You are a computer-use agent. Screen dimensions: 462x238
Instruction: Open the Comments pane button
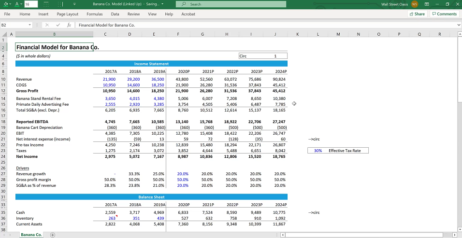[445, 14]
